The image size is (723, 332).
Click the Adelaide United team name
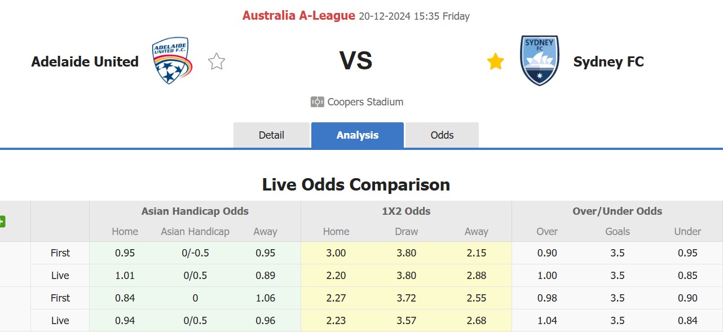pyautogui.click(x=85, y=62)
